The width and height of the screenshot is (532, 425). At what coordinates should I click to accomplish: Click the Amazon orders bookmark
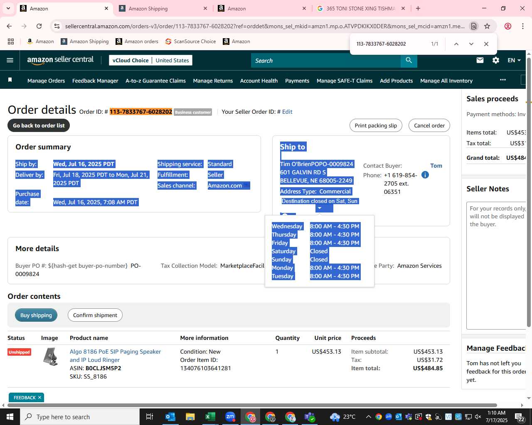[x=137, y=42]
